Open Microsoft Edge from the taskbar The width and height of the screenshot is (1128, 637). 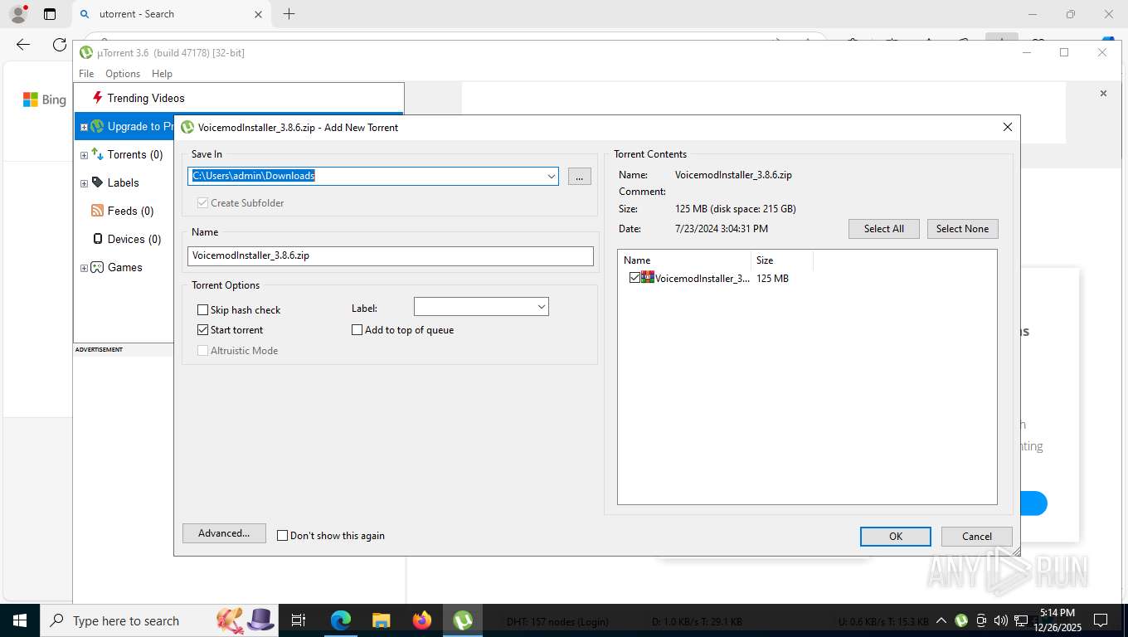click(x=340, y=620)
